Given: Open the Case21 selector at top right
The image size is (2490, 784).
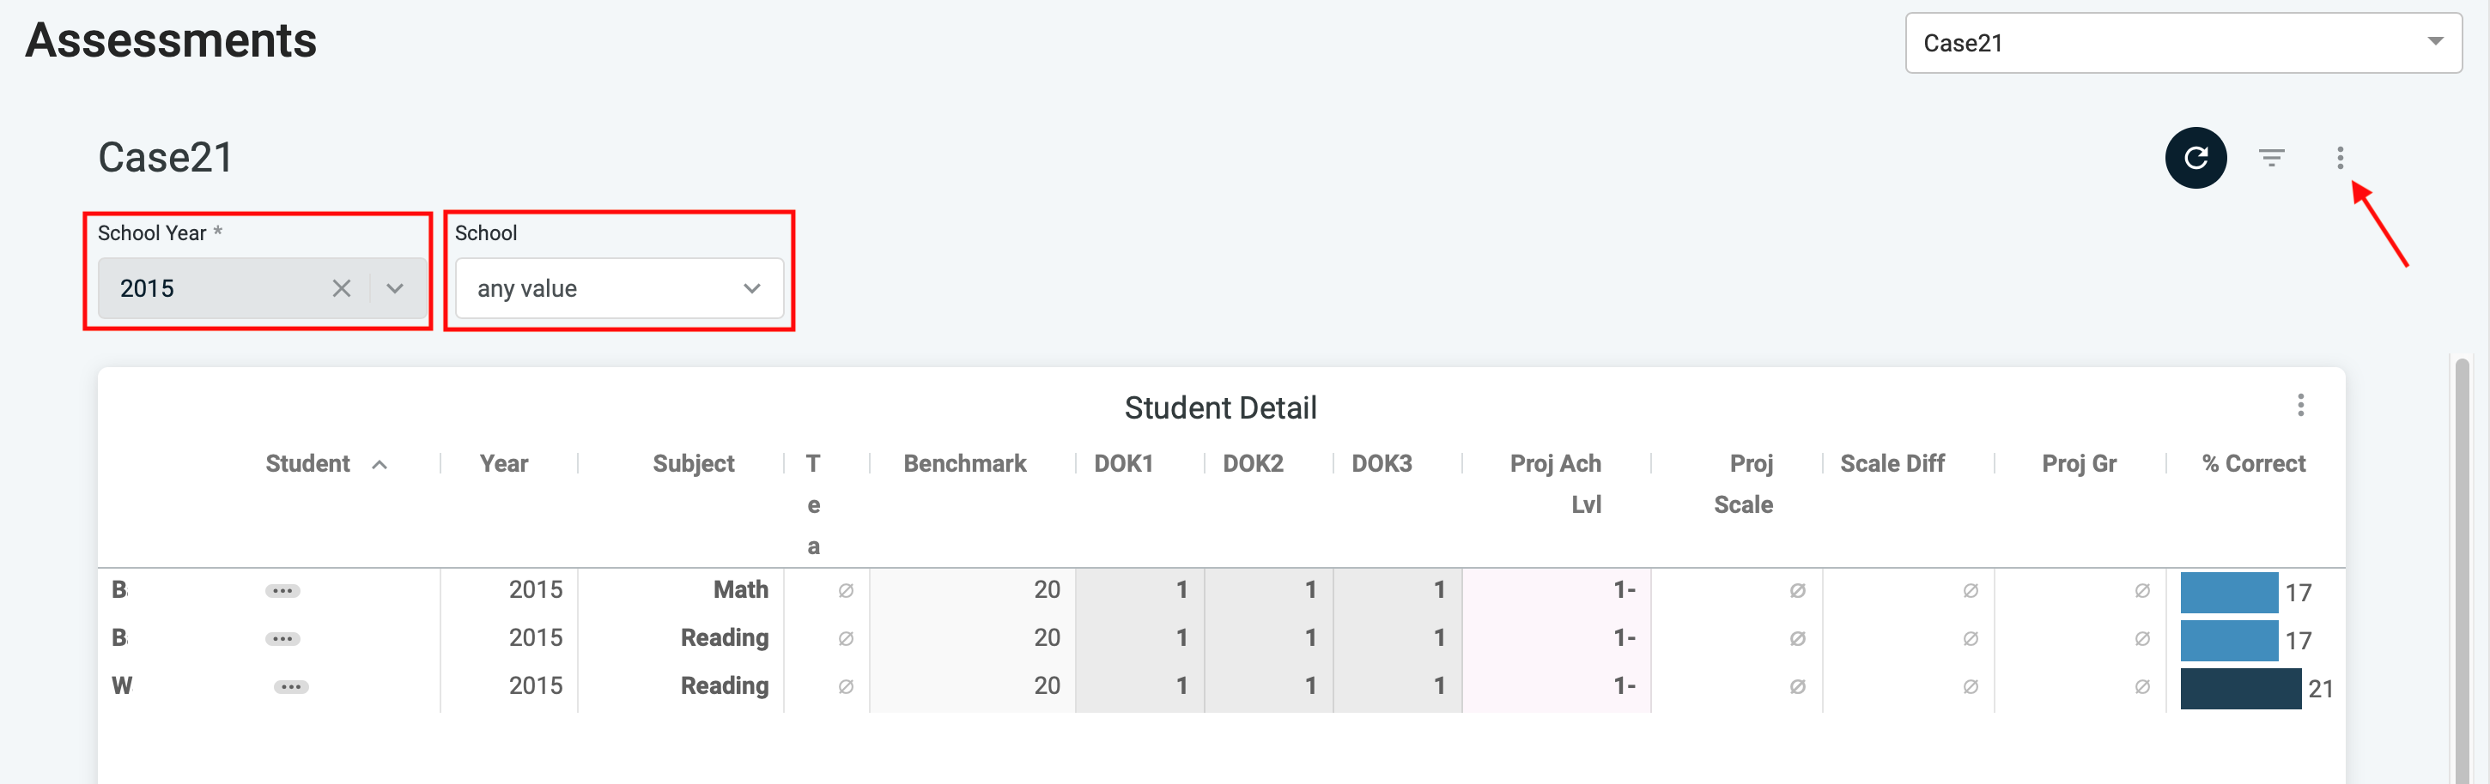Looking at the screenshot, I should point(2183,43).
